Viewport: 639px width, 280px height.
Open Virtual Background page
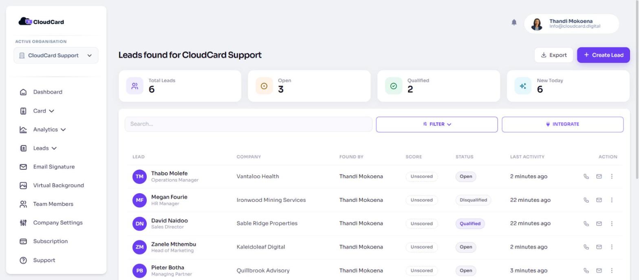(59, 185)
